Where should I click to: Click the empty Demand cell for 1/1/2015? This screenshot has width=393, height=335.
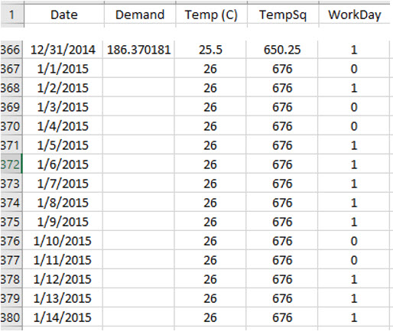(x=138, y=69)
